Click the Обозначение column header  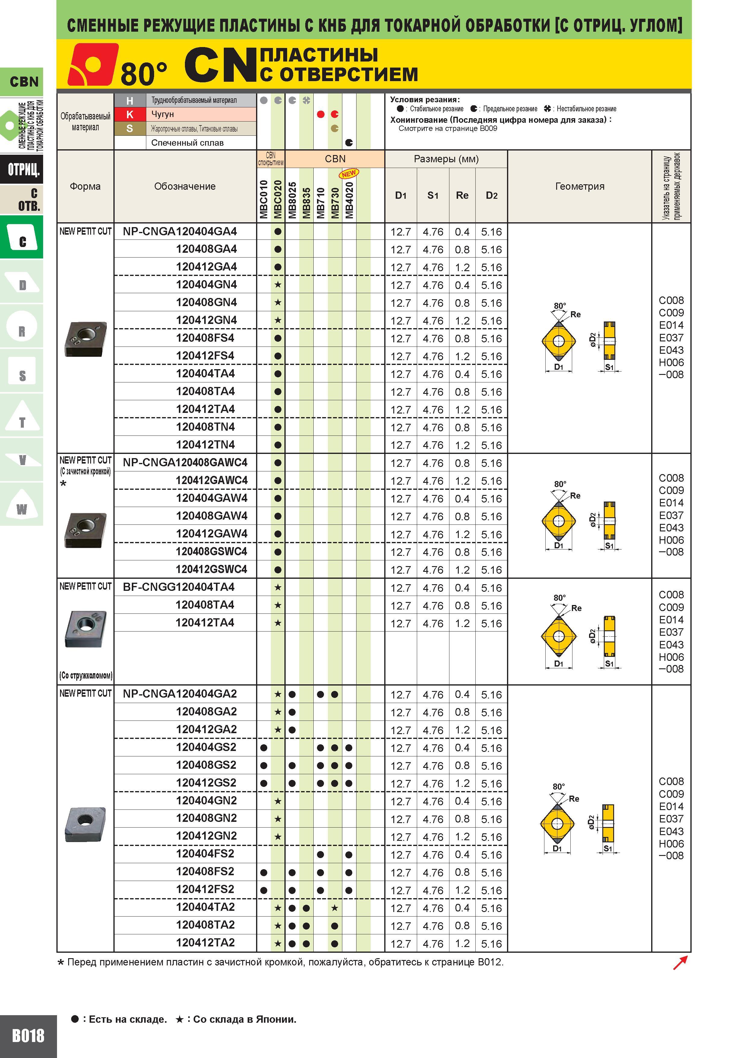[185, 186]
